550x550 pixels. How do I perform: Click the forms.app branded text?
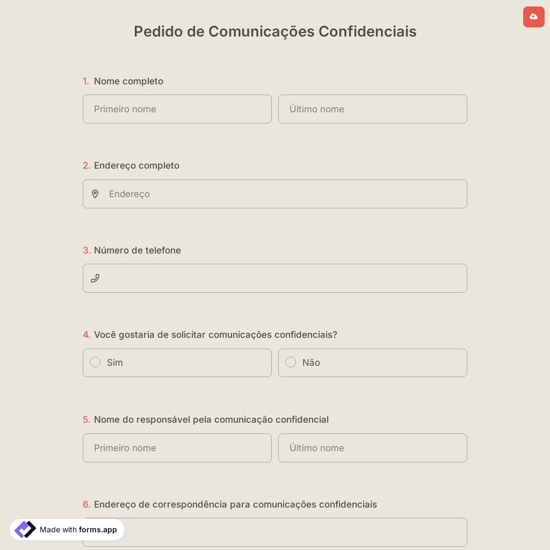[x=97, y=530]
